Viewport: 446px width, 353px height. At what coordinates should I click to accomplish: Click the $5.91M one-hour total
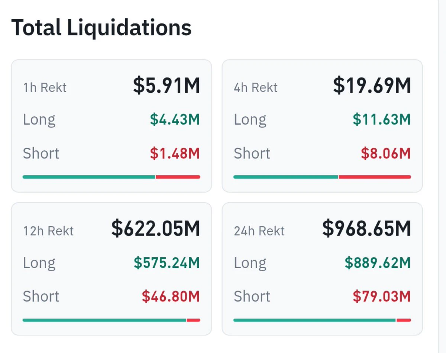(167, 85)
